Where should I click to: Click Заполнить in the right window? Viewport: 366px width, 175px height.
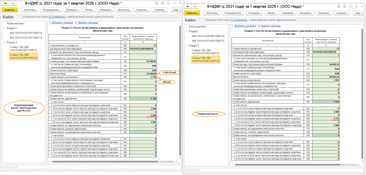click(212, 13)
